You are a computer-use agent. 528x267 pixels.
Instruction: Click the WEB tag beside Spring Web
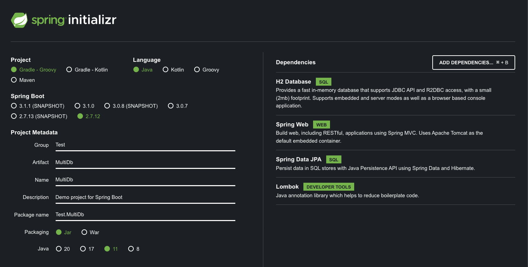tap(321, 125)
